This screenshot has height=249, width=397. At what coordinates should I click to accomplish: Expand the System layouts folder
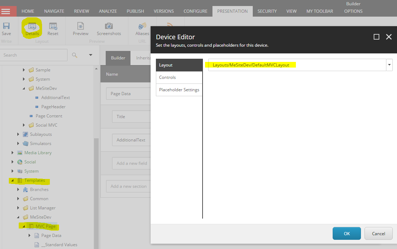click(x=24, y=79)
